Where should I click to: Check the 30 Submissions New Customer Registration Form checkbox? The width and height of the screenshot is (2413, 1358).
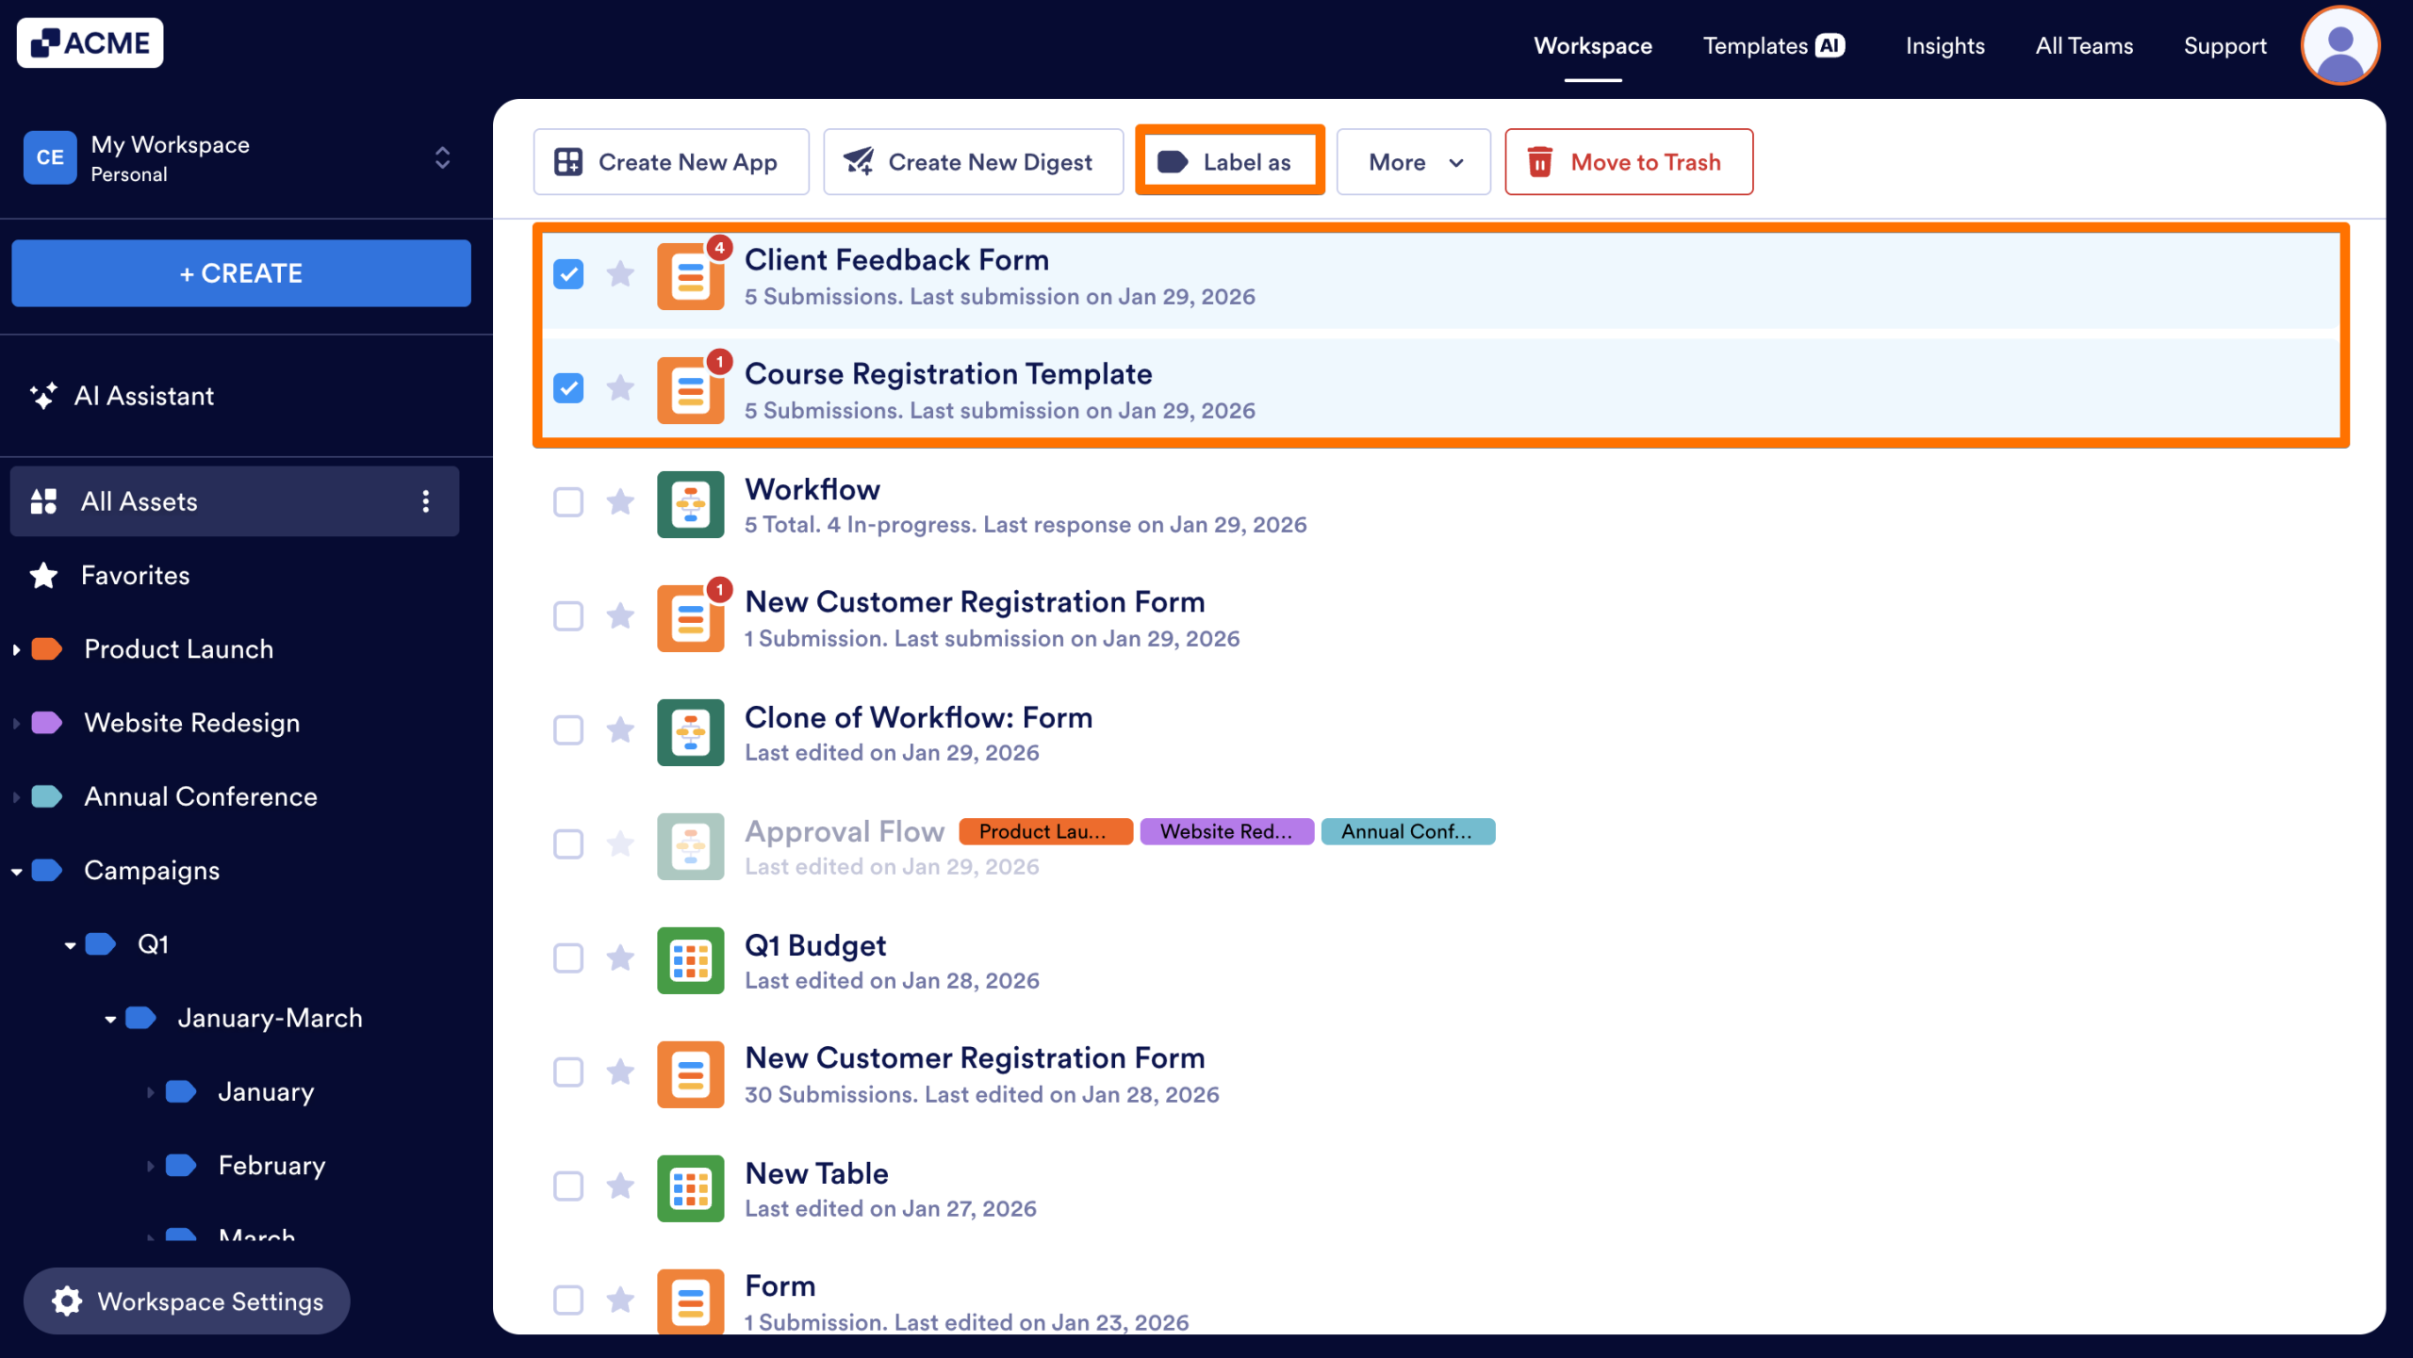[568, 1072]
